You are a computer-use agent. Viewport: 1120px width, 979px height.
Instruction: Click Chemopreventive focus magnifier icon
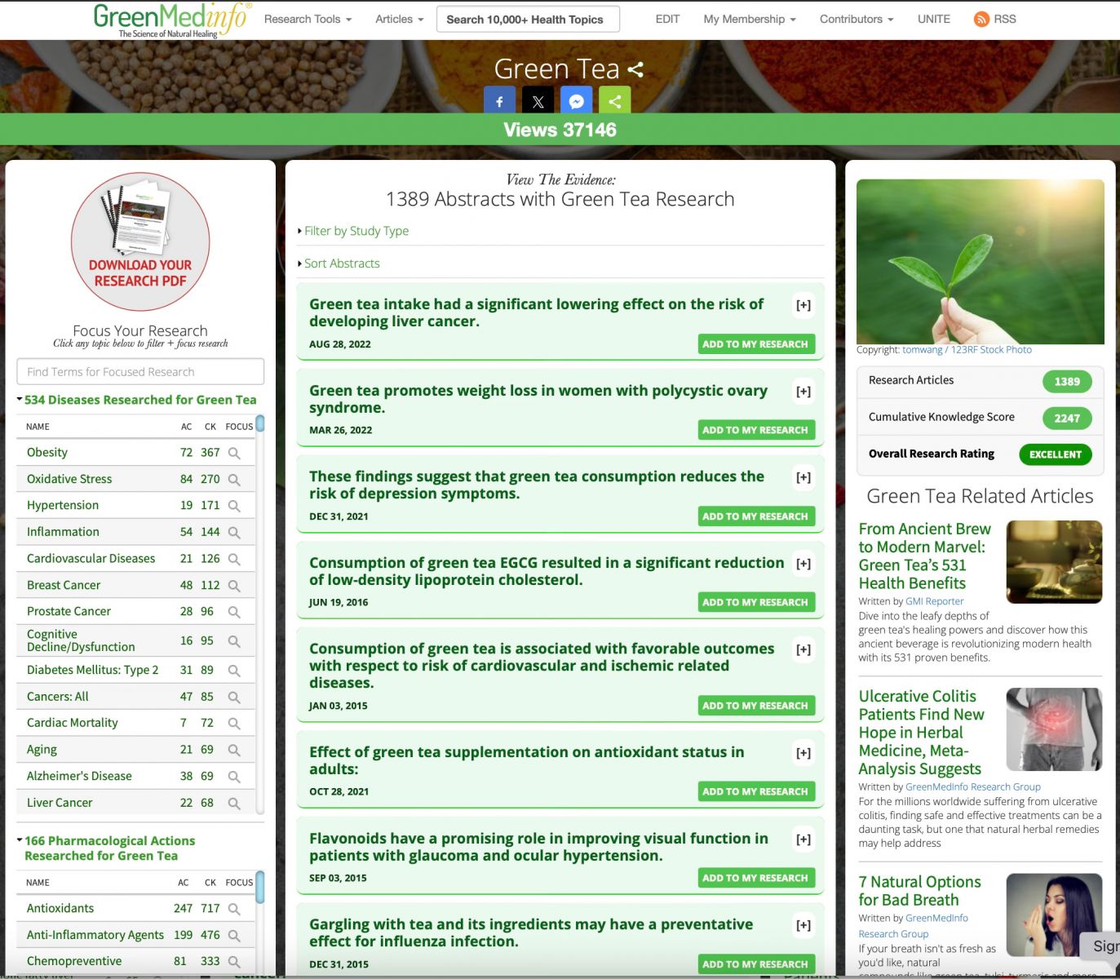(x=234, y=962)
